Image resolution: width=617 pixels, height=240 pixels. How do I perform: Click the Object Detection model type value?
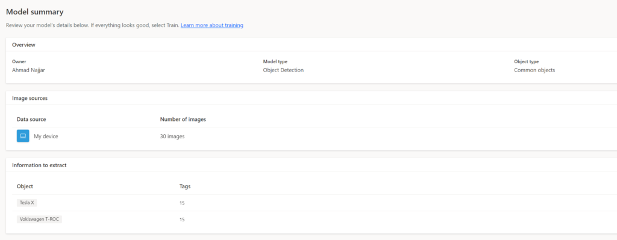tap(283, 70)
